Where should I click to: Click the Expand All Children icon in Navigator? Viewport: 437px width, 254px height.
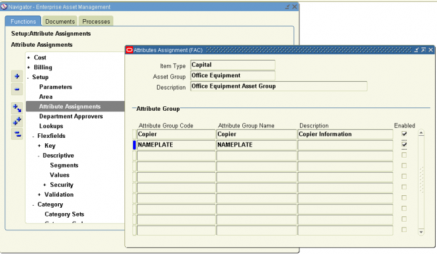coord(17,108)
